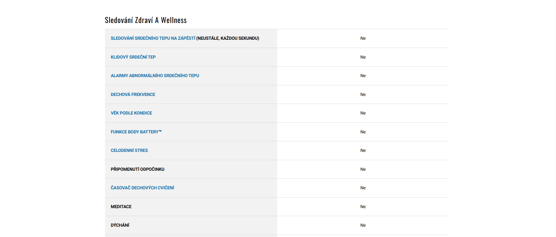Click the Ne value for Věk podle kondice
556x237 pixels.
point(363,113)
